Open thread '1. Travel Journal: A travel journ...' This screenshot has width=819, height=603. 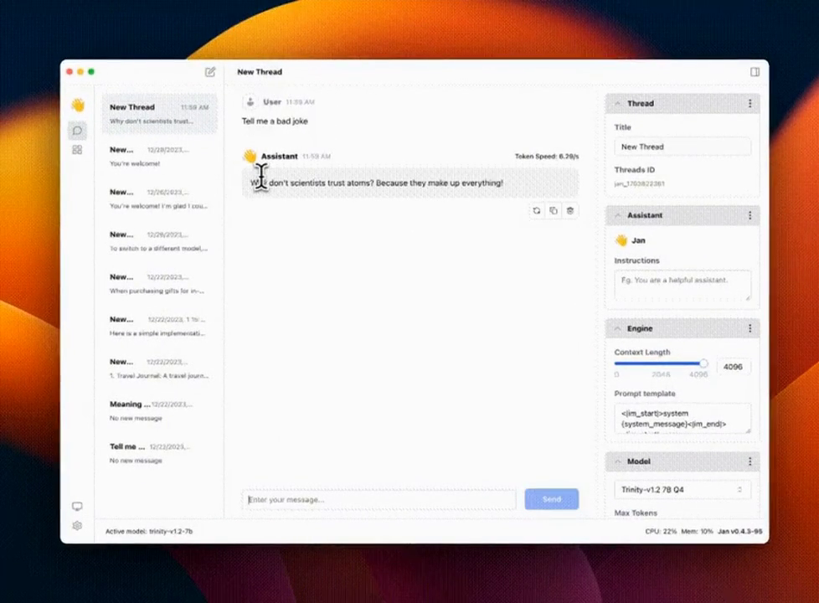click(x=159, y=368)
